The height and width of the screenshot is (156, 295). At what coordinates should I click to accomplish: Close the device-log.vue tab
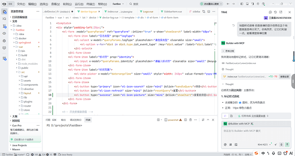point(99,12)
